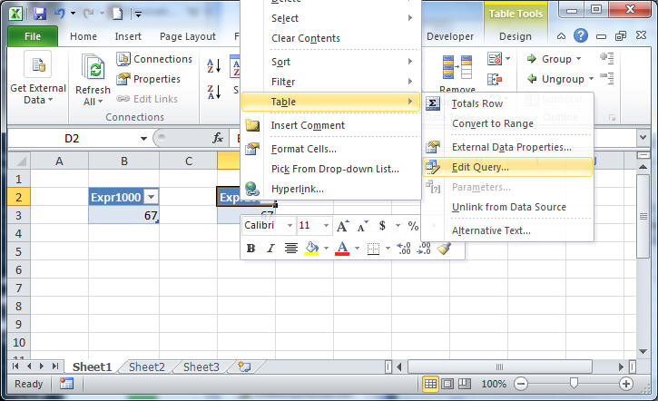
Task: Click the Consolidate icon
Action: (x=495, y=79)
